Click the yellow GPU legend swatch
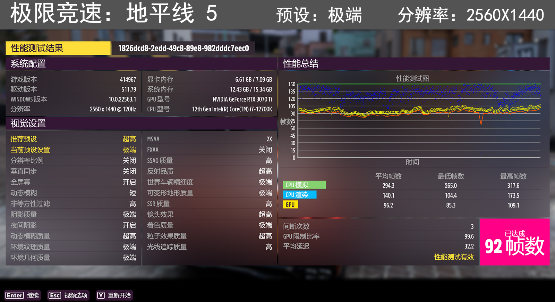 pos(291,205)
